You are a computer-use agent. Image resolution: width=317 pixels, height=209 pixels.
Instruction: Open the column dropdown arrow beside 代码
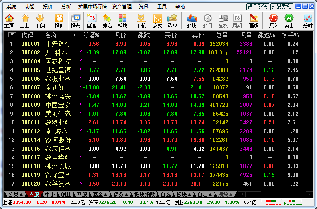tap(12, 35)
